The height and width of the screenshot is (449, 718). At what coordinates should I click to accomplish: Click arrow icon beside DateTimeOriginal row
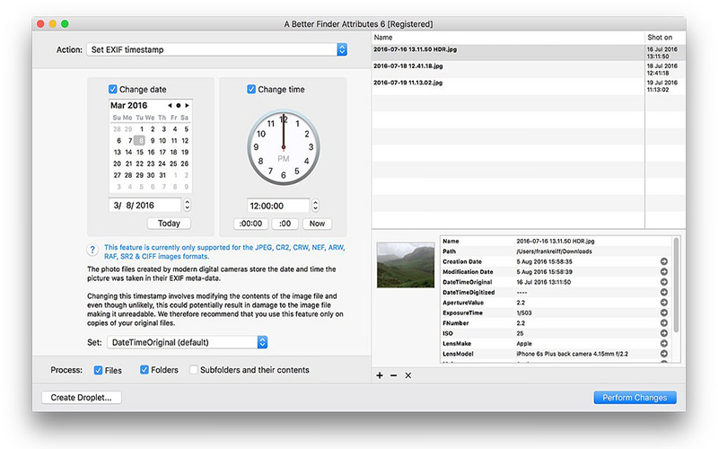[663, 282]
